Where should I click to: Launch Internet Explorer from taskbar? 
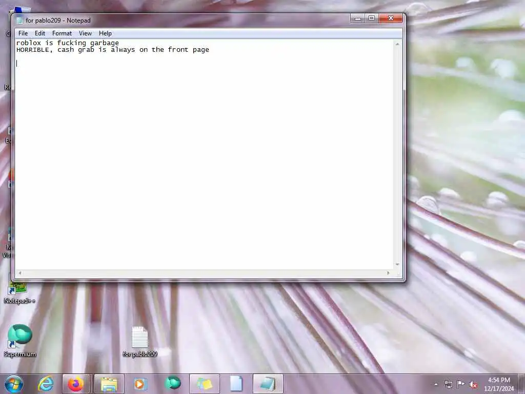click(46, 384)
